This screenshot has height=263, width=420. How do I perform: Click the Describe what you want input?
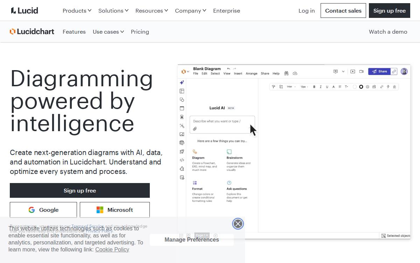click(x=222, y=124)
